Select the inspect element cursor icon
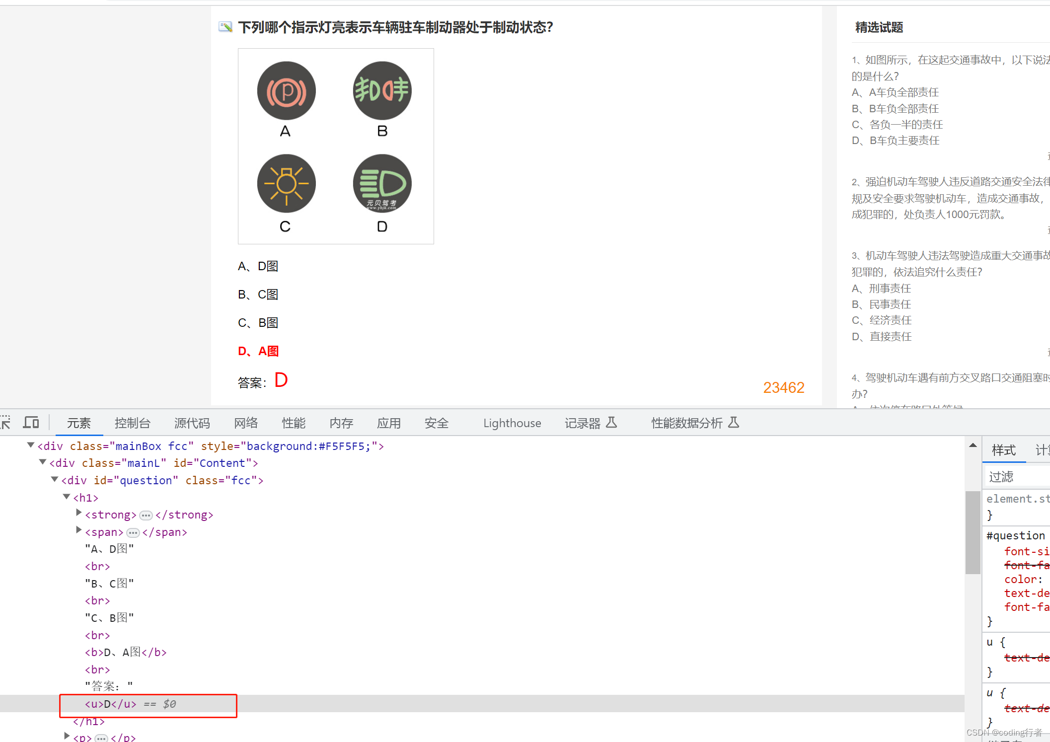The height and width of the screenshot is (742, 1050). pyautogui.click(x=5, y=422)
